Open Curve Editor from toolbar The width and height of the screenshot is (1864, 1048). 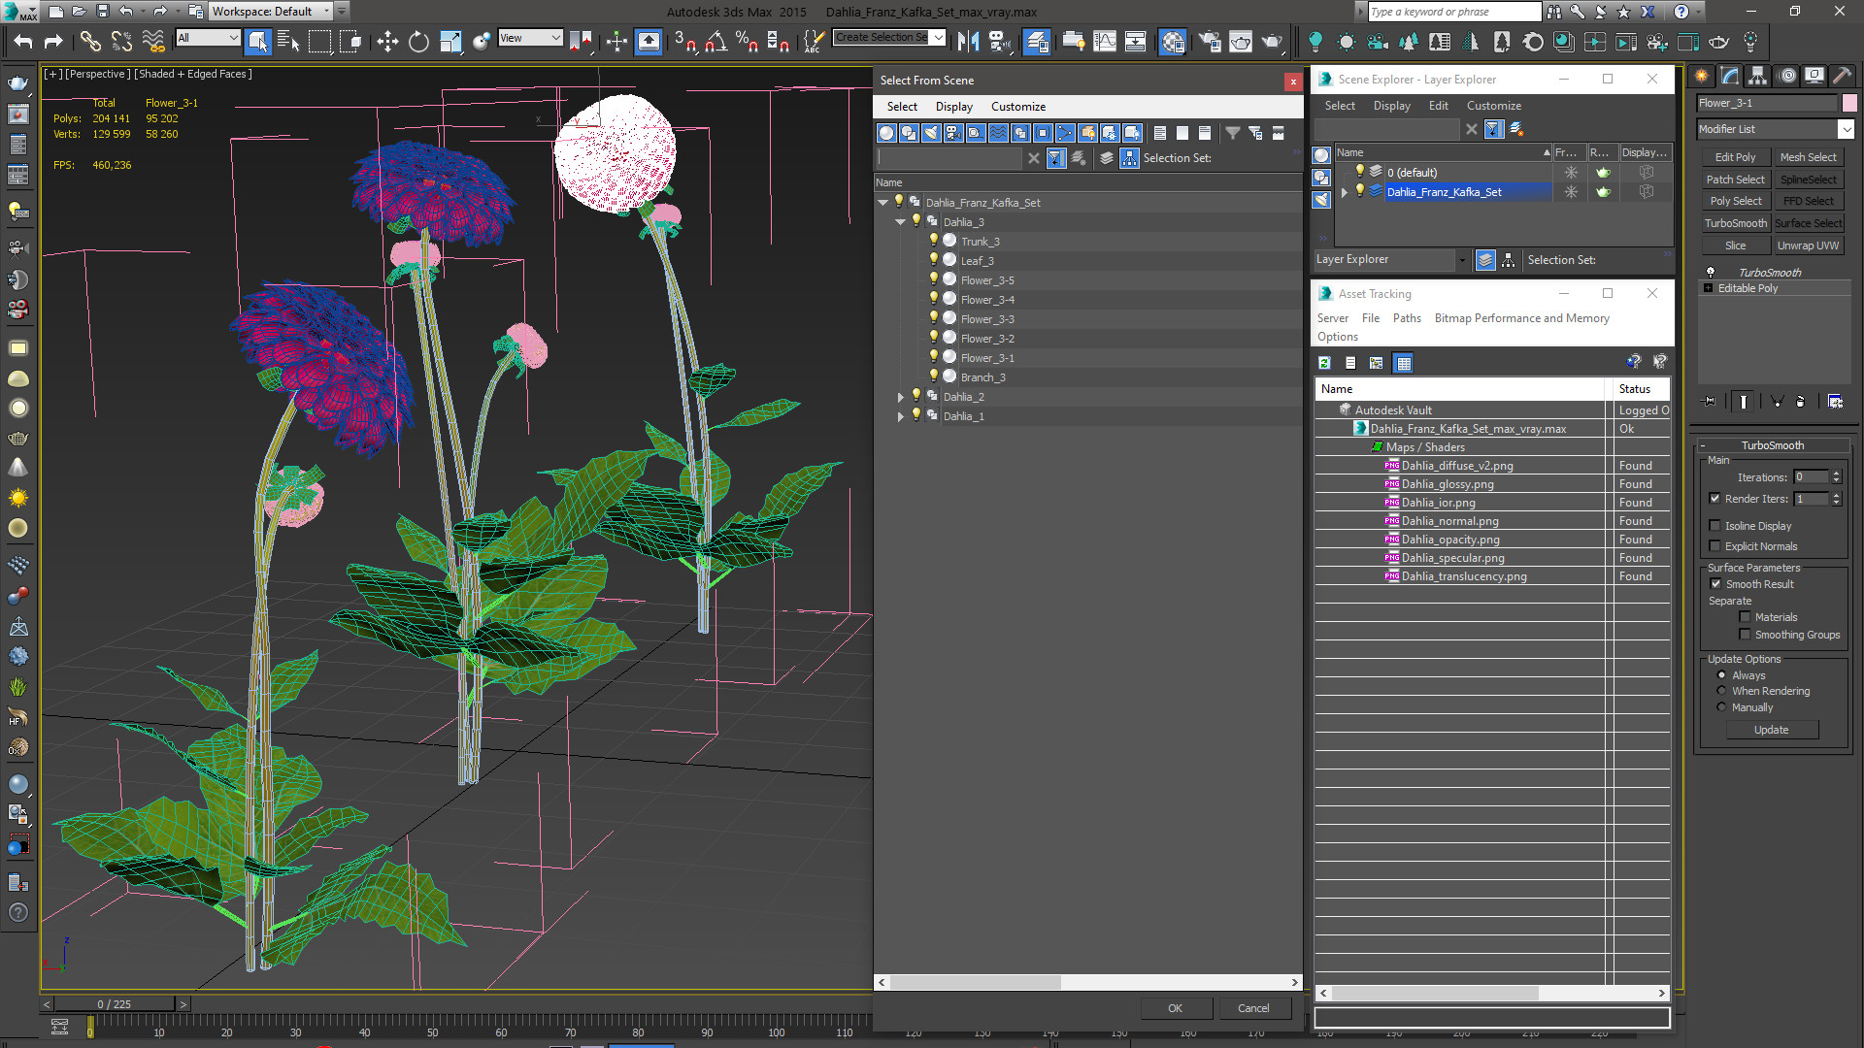click(1105, 41)
